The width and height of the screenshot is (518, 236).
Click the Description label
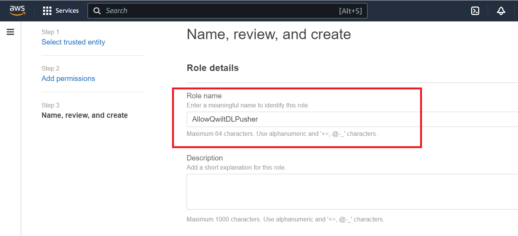[x=205, y=158]
